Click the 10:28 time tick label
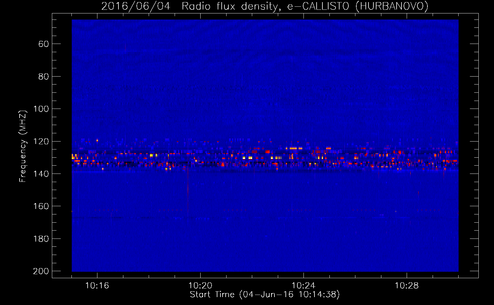The height and width of the screenshot is (305, 494). click(x=407, y=285)
